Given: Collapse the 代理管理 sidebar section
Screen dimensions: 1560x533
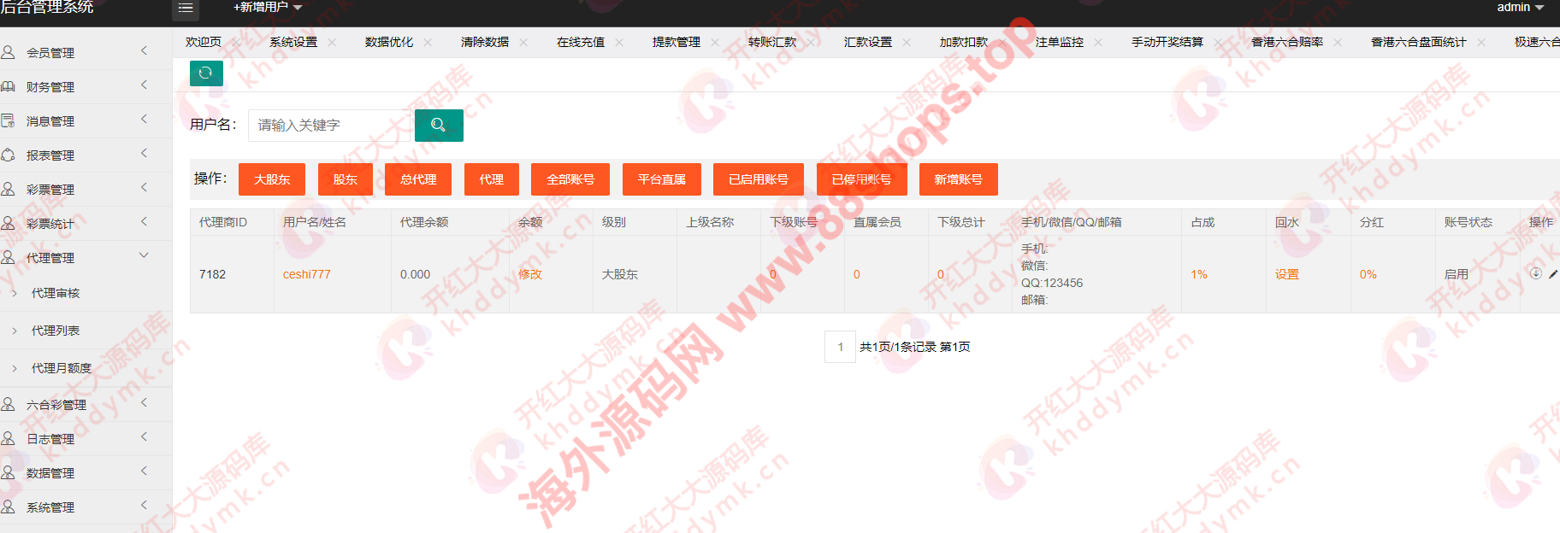Looking at the screenshot, I should (x=144, y=255).
